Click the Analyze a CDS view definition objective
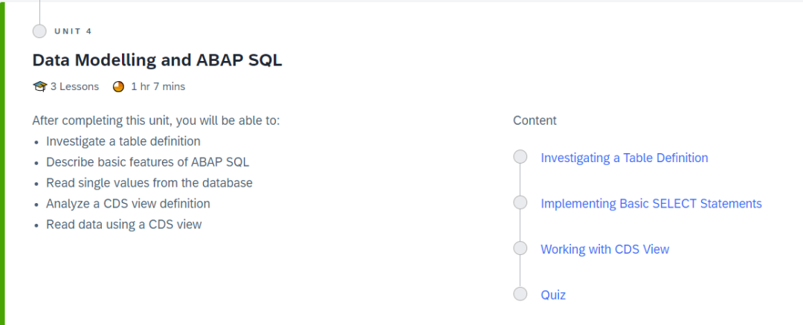Image resolution: width=803 pixels, height=325 pixels. click(128, 203)
